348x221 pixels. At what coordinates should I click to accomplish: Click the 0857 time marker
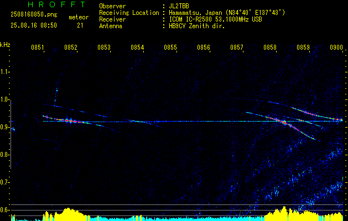237,48
